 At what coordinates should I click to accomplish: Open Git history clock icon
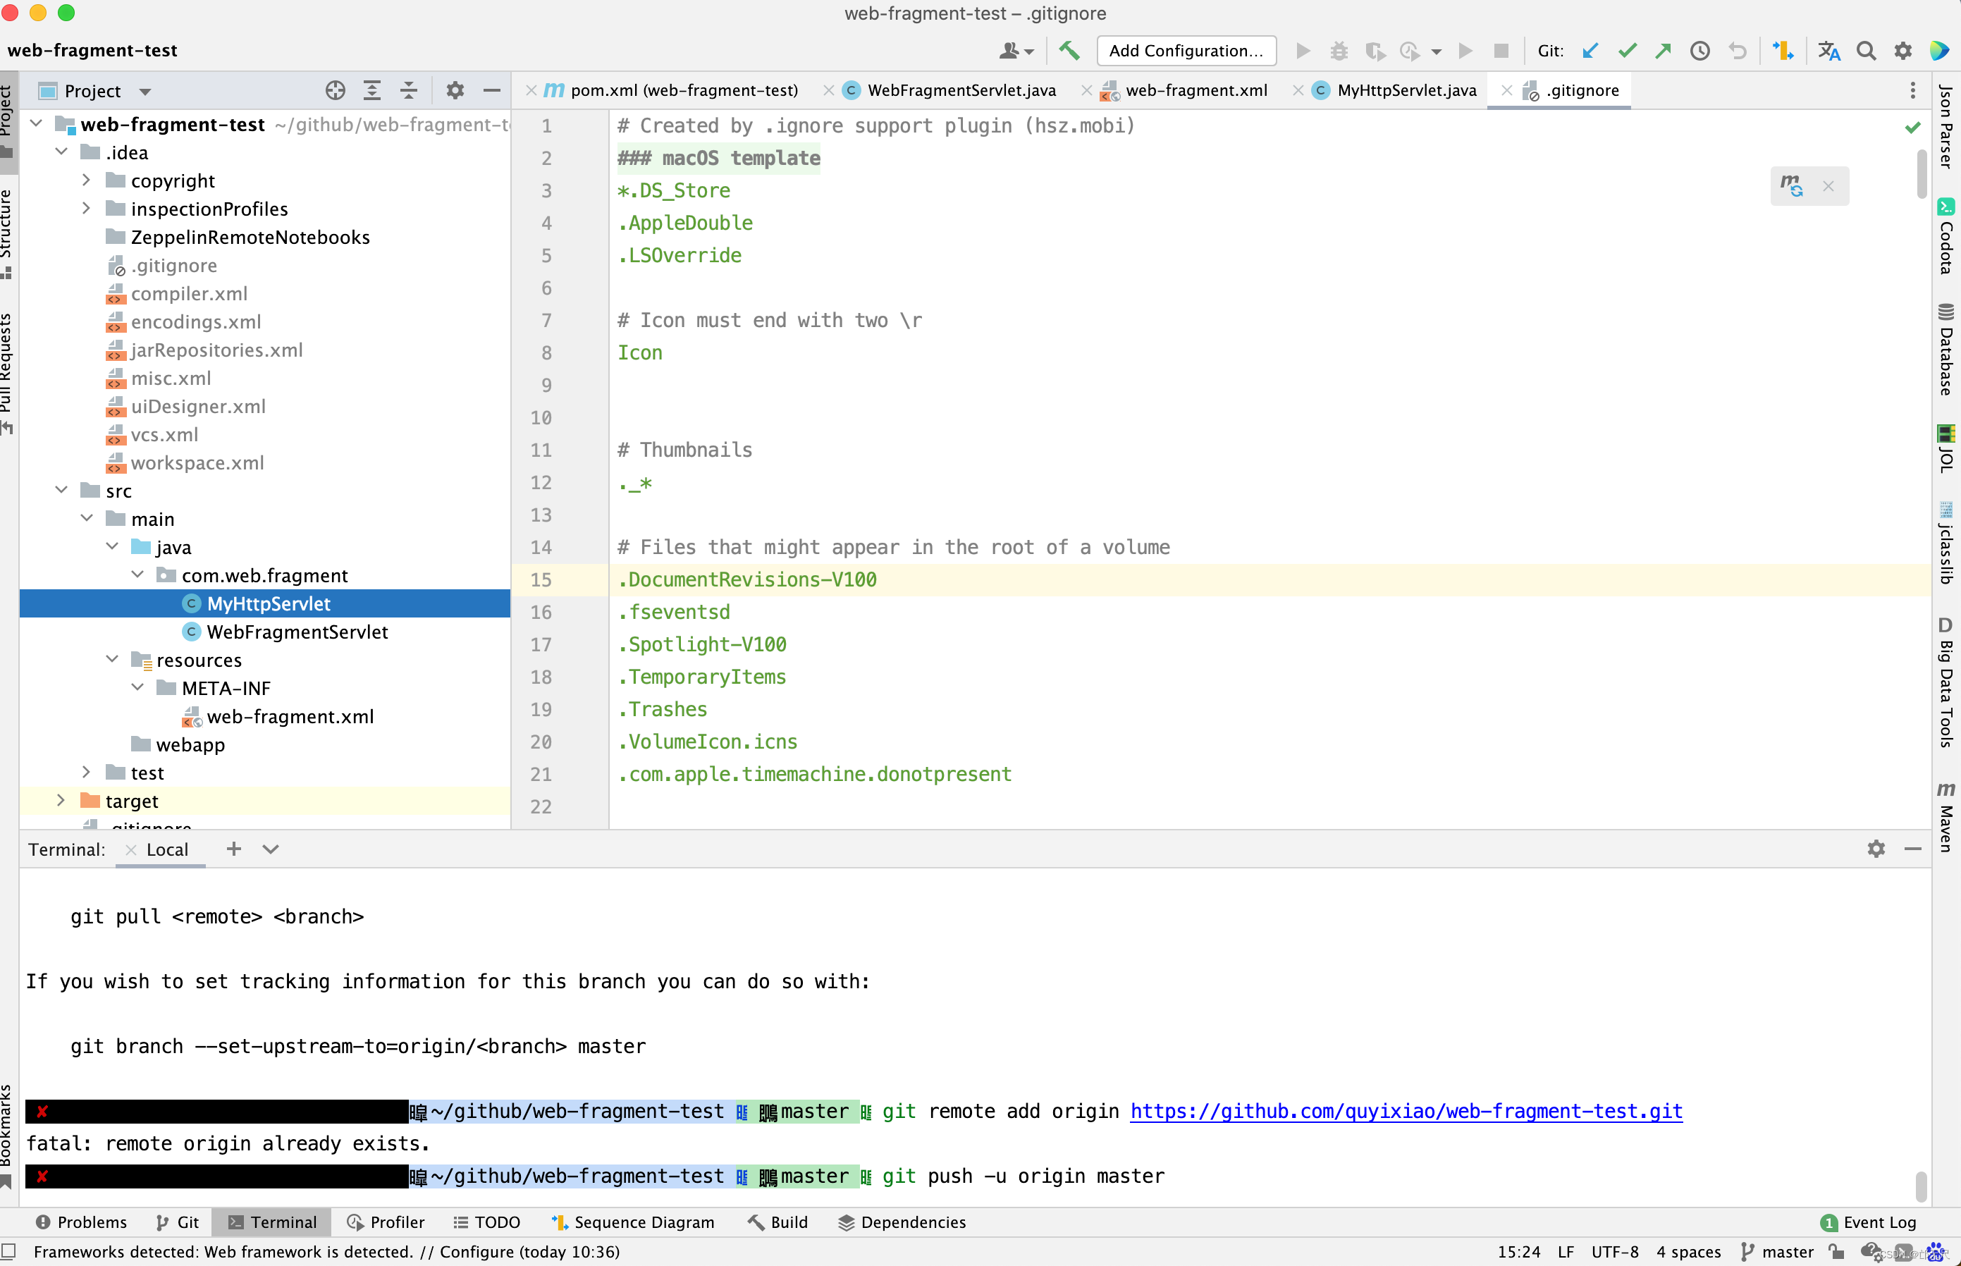tap(1699, 51)
